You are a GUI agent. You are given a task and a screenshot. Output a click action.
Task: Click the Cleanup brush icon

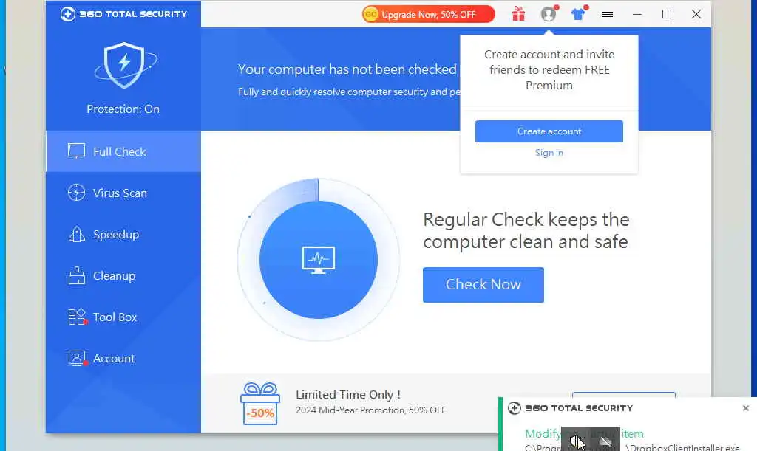click(x=76, y=275)
